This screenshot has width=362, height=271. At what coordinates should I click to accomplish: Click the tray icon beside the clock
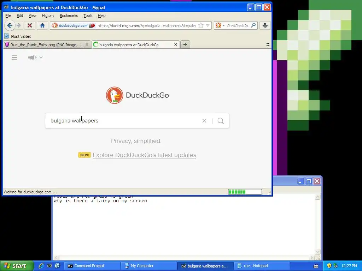[336, 266]
